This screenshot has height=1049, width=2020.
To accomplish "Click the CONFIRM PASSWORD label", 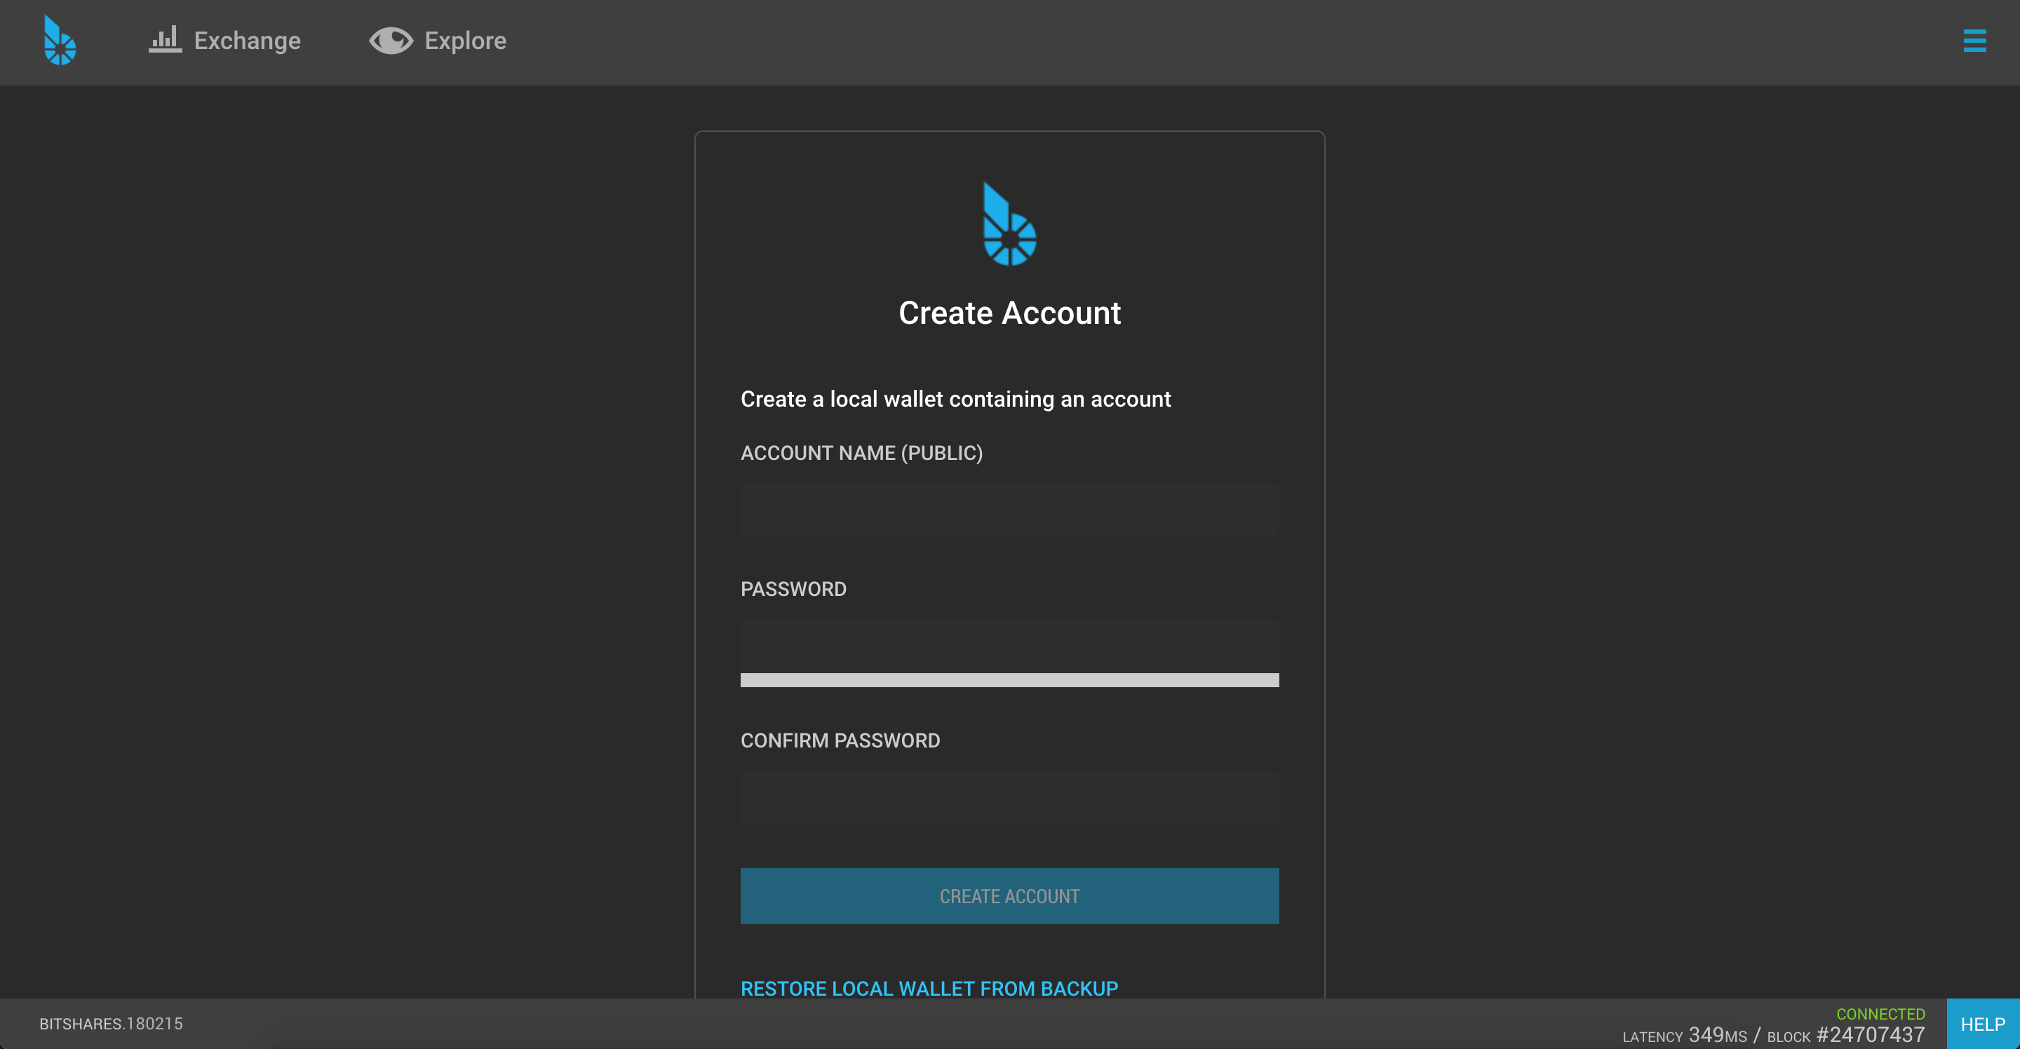I will coord(840,741).
